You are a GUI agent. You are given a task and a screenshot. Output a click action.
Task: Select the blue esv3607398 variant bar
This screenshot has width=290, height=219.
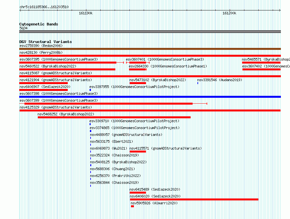[x=150, y=97]
